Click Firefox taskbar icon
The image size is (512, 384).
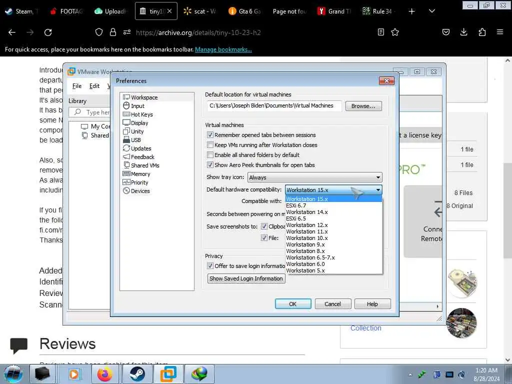tap(105, 374)
